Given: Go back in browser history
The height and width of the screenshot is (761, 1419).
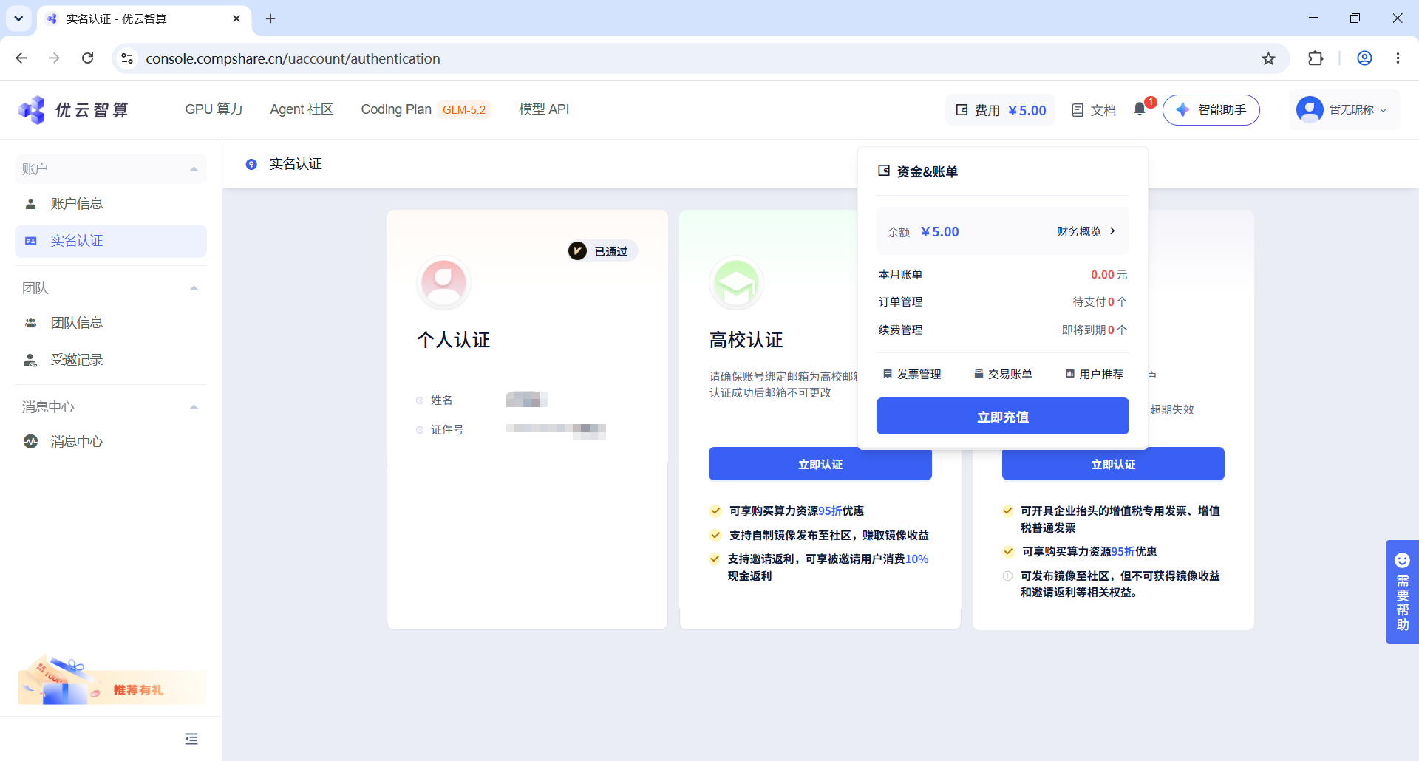Looking at the screenshot, I should click(x=21, y=58).
